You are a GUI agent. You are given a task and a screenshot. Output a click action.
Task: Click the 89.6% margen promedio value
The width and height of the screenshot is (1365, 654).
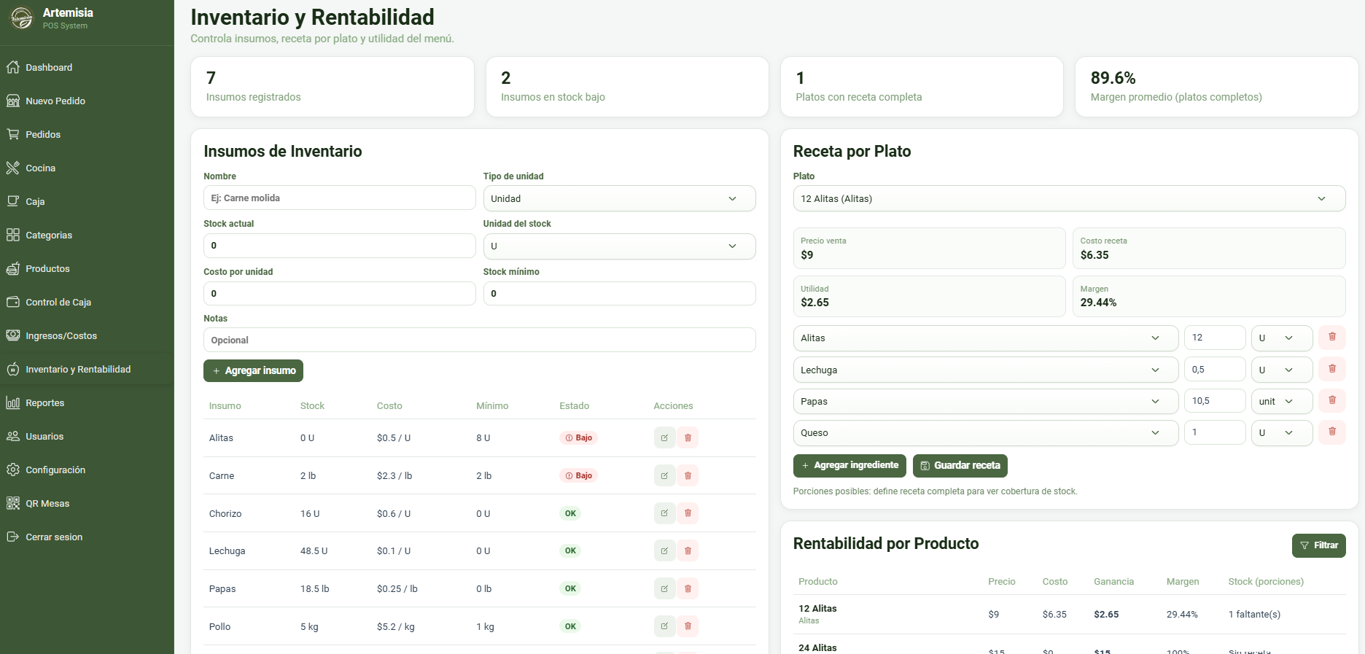click(x=1113, y=78)
